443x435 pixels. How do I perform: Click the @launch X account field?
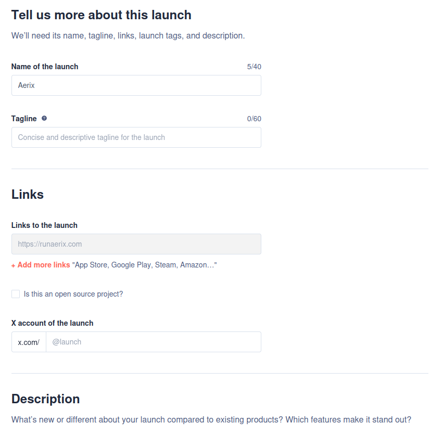(x=154, y=342)
